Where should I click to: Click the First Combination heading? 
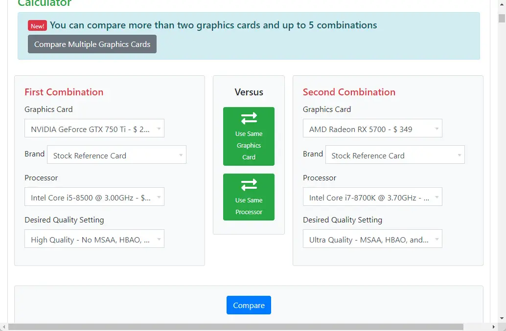tap(64, 92)
